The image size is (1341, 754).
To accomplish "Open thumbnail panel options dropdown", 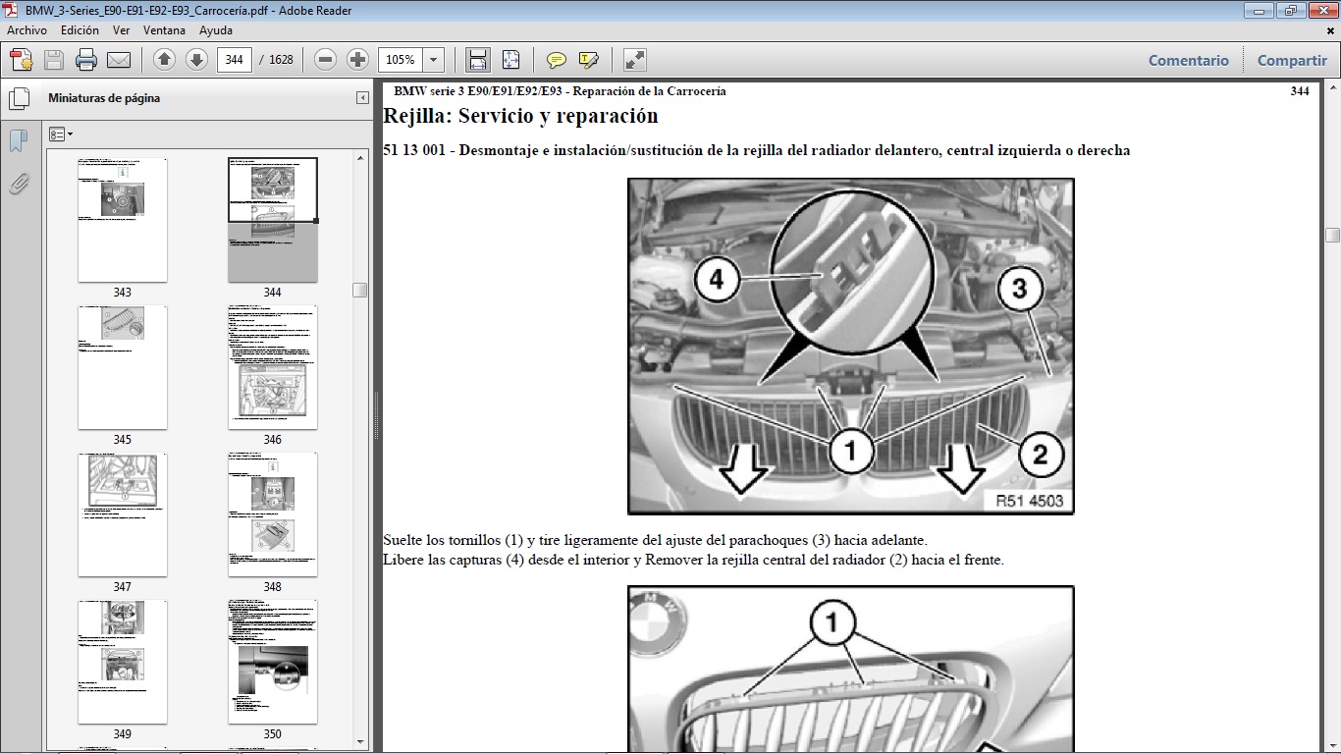I will (x=61, y=134).
